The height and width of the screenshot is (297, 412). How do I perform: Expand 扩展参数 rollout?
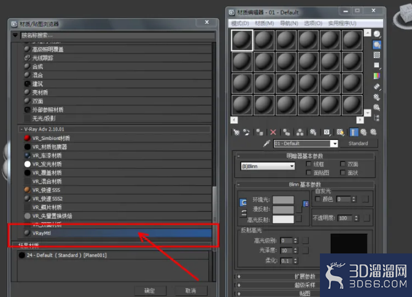click(239, 276)
